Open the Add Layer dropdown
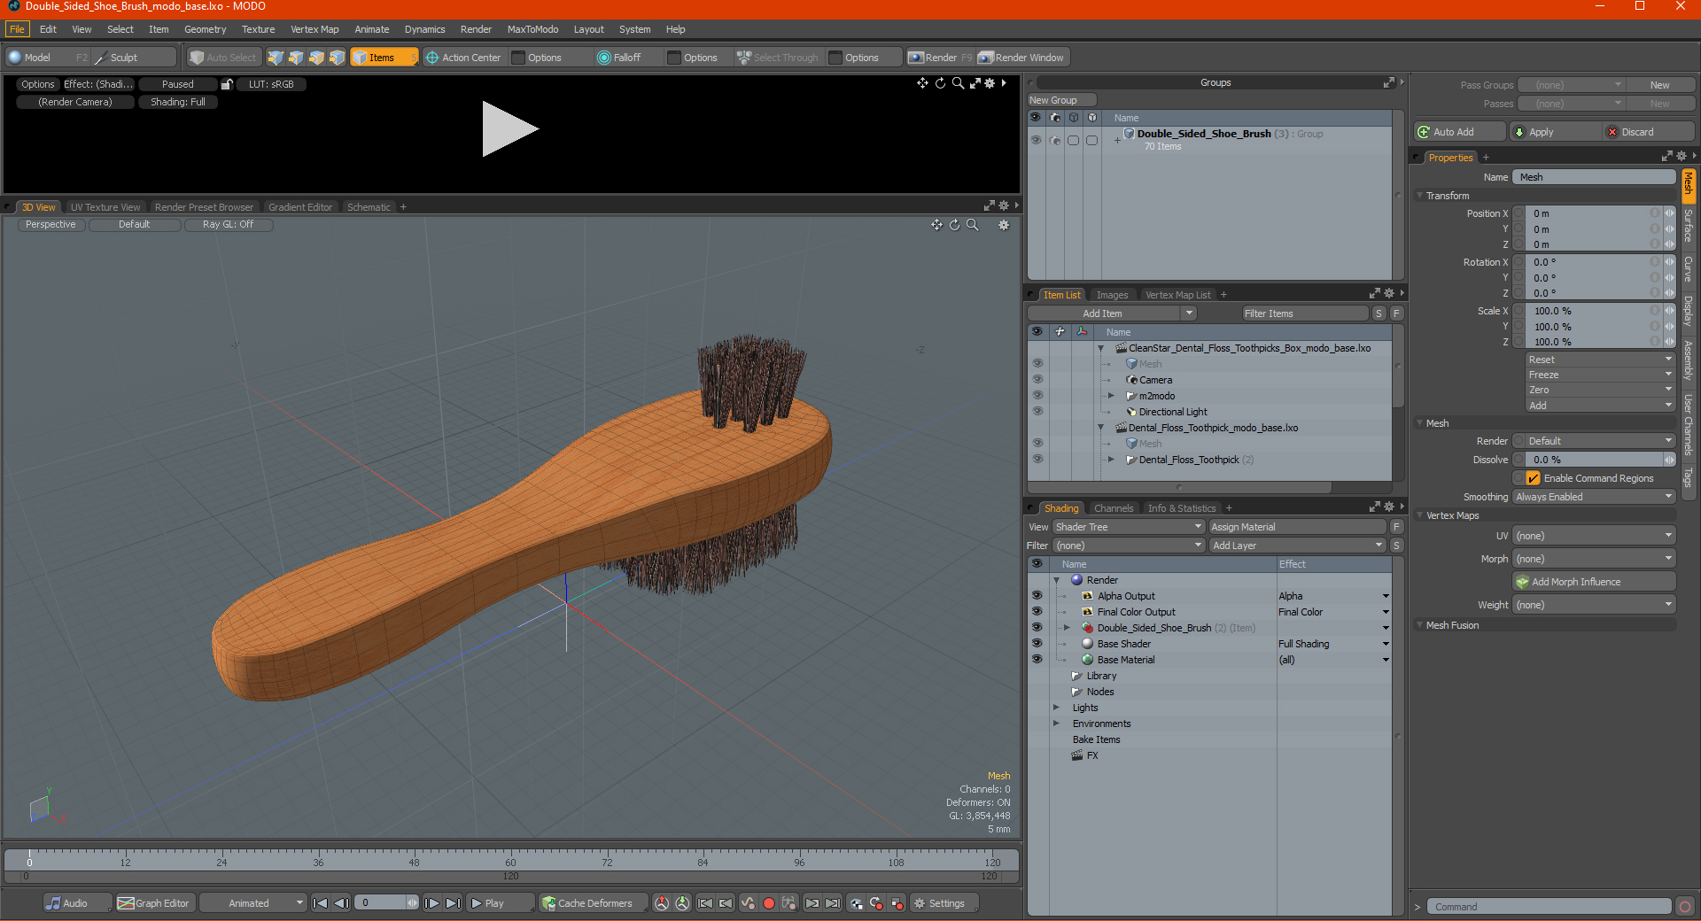This screenshot has width=1701, height=921. [1297, 546]
